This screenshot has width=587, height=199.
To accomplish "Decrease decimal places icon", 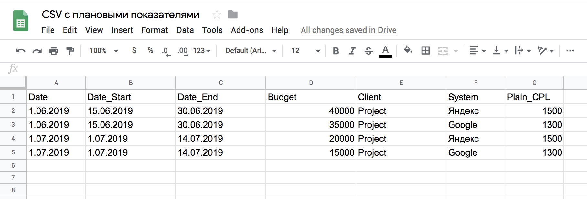I will click(x=166, y=51).
